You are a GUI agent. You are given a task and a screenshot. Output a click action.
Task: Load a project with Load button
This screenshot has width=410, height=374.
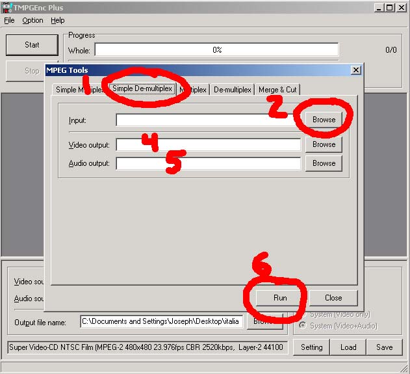coord(348,347)
